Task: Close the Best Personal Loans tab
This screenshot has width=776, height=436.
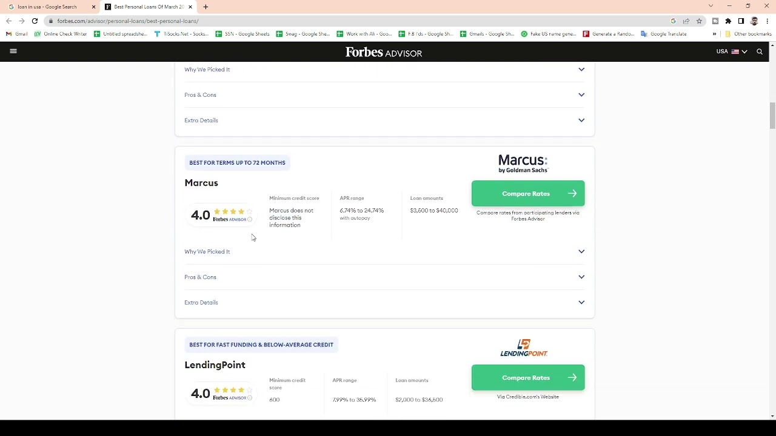Action: click(x=190, y=7)
